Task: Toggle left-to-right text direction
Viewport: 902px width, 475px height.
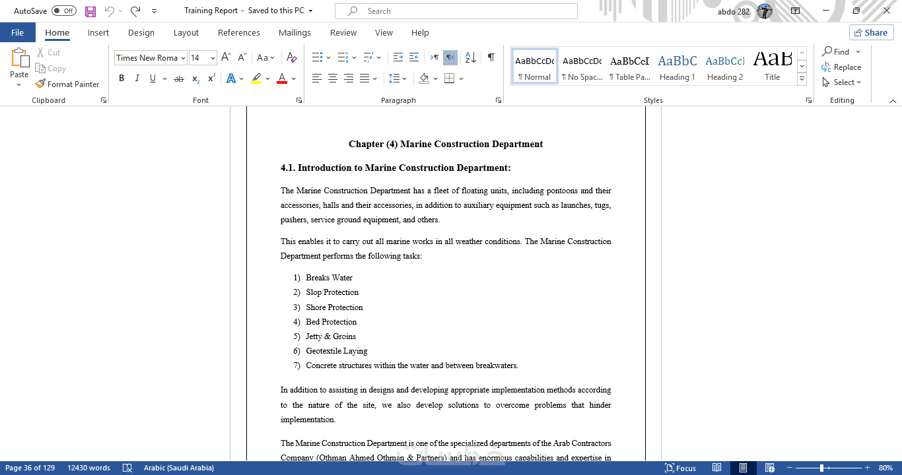Action: point(434,57)
